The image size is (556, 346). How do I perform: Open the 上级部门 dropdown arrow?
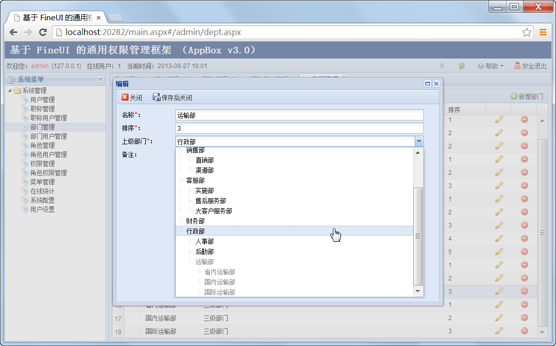click(419, 142)
